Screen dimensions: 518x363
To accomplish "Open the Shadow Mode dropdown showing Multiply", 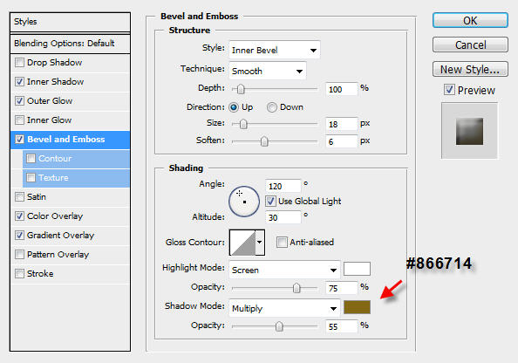I will [284, 308].
